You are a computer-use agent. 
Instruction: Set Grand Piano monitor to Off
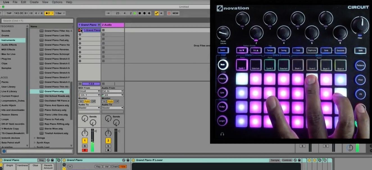pos(93,101)
